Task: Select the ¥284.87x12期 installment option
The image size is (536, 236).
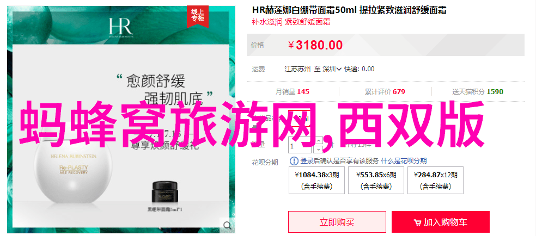Action: 436,181
